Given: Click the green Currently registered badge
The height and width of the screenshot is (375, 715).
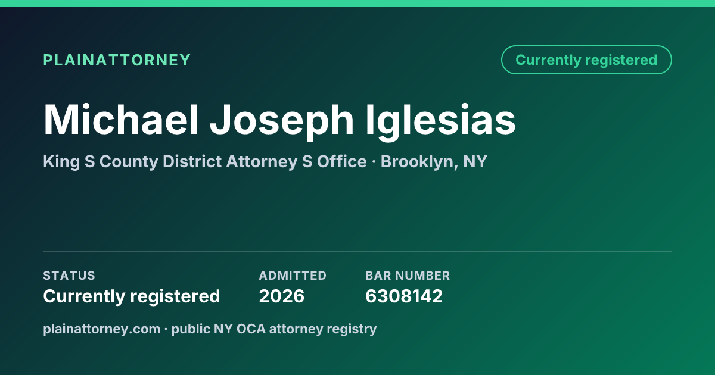Looking at the screenshot, I should [x=586, y=60].
